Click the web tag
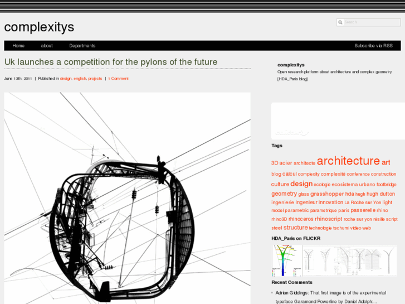 (x=367, y=228)
